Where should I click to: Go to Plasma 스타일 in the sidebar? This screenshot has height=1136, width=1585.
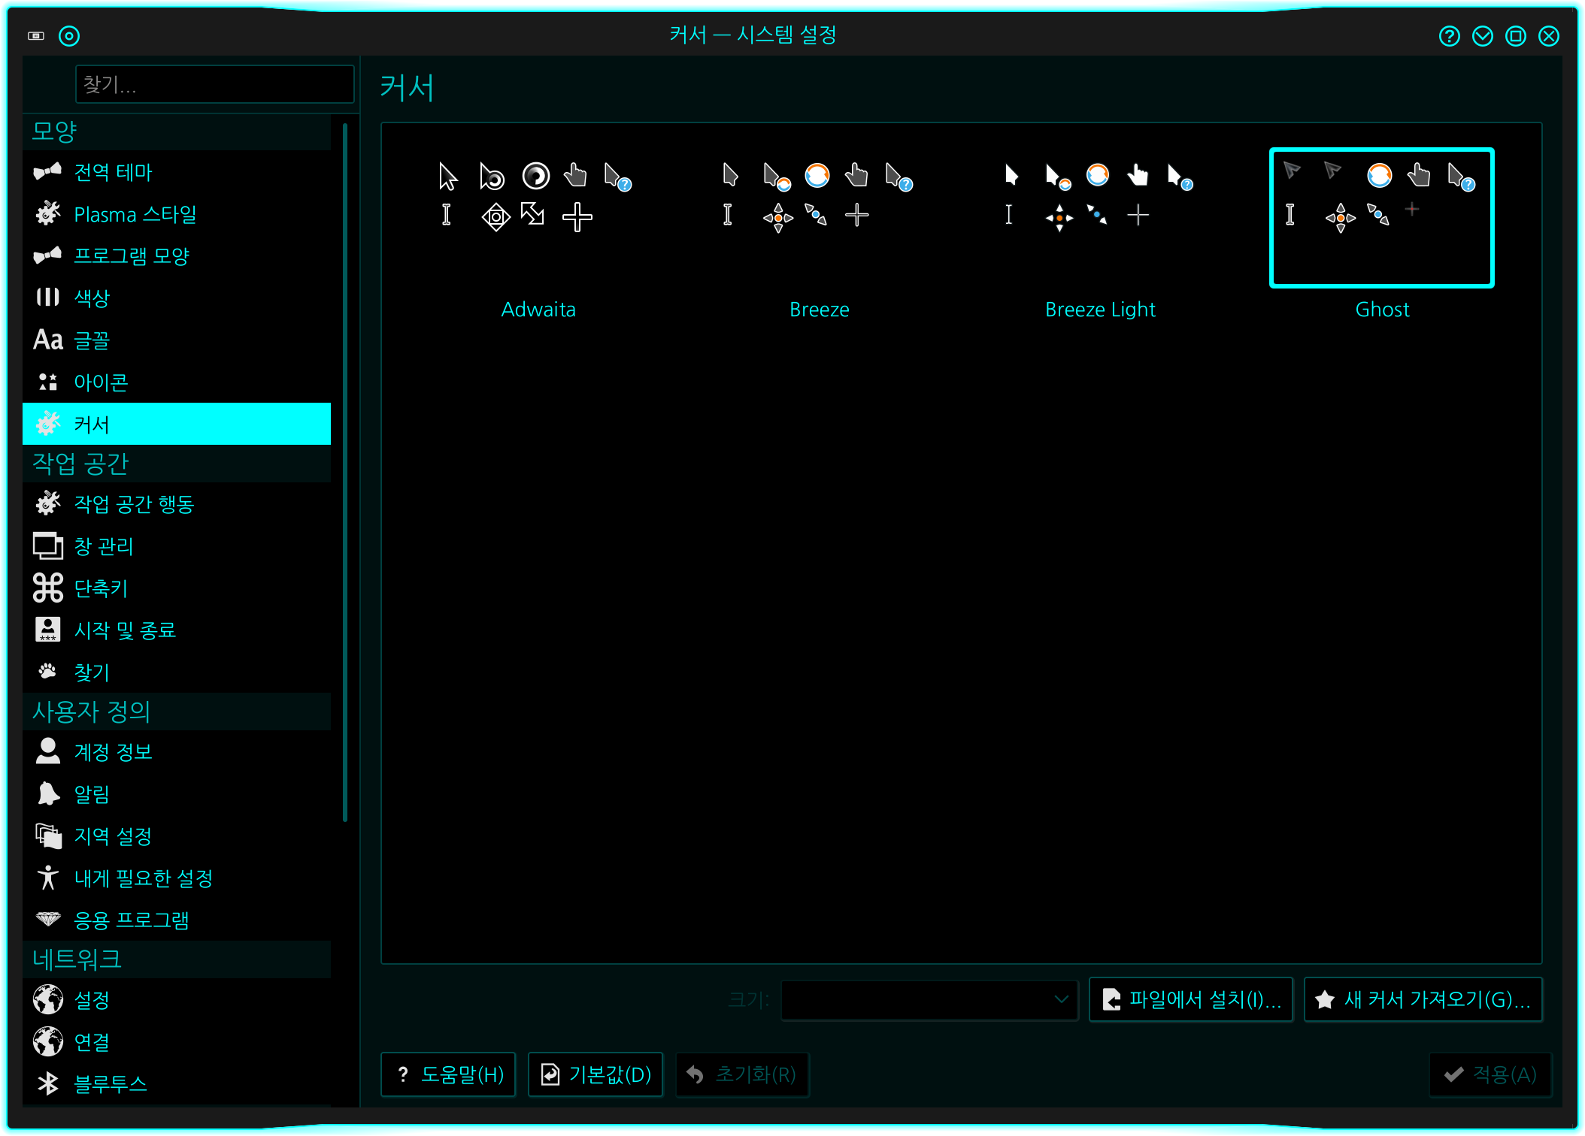135,215
